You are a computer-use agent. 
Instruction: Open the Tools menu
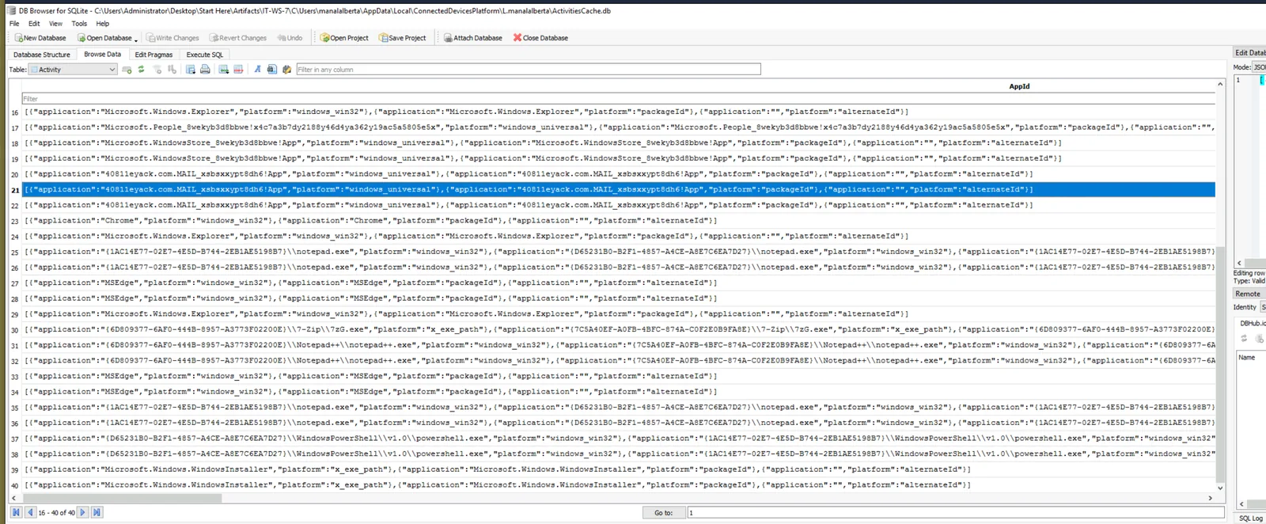tap(79, 24)
